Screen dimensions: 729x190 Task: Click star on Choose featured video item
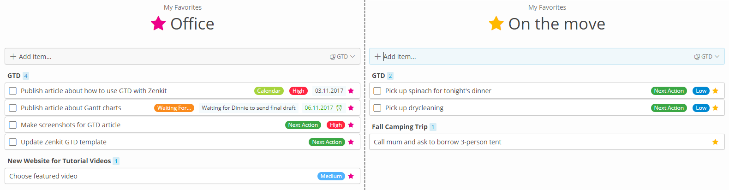[351, 176]
